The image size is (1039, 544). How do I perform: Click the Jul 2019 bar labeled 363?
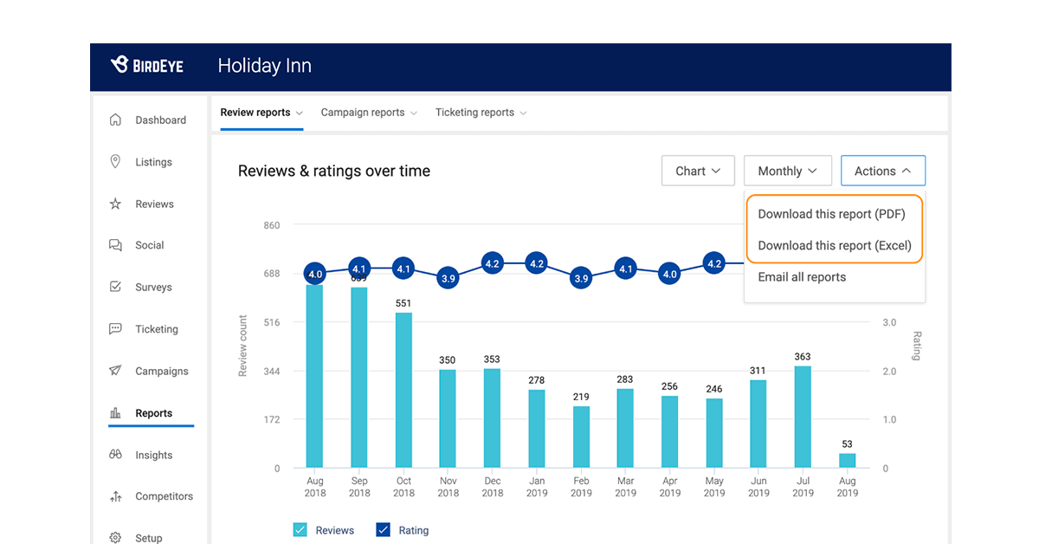click(x=803, y=418)
